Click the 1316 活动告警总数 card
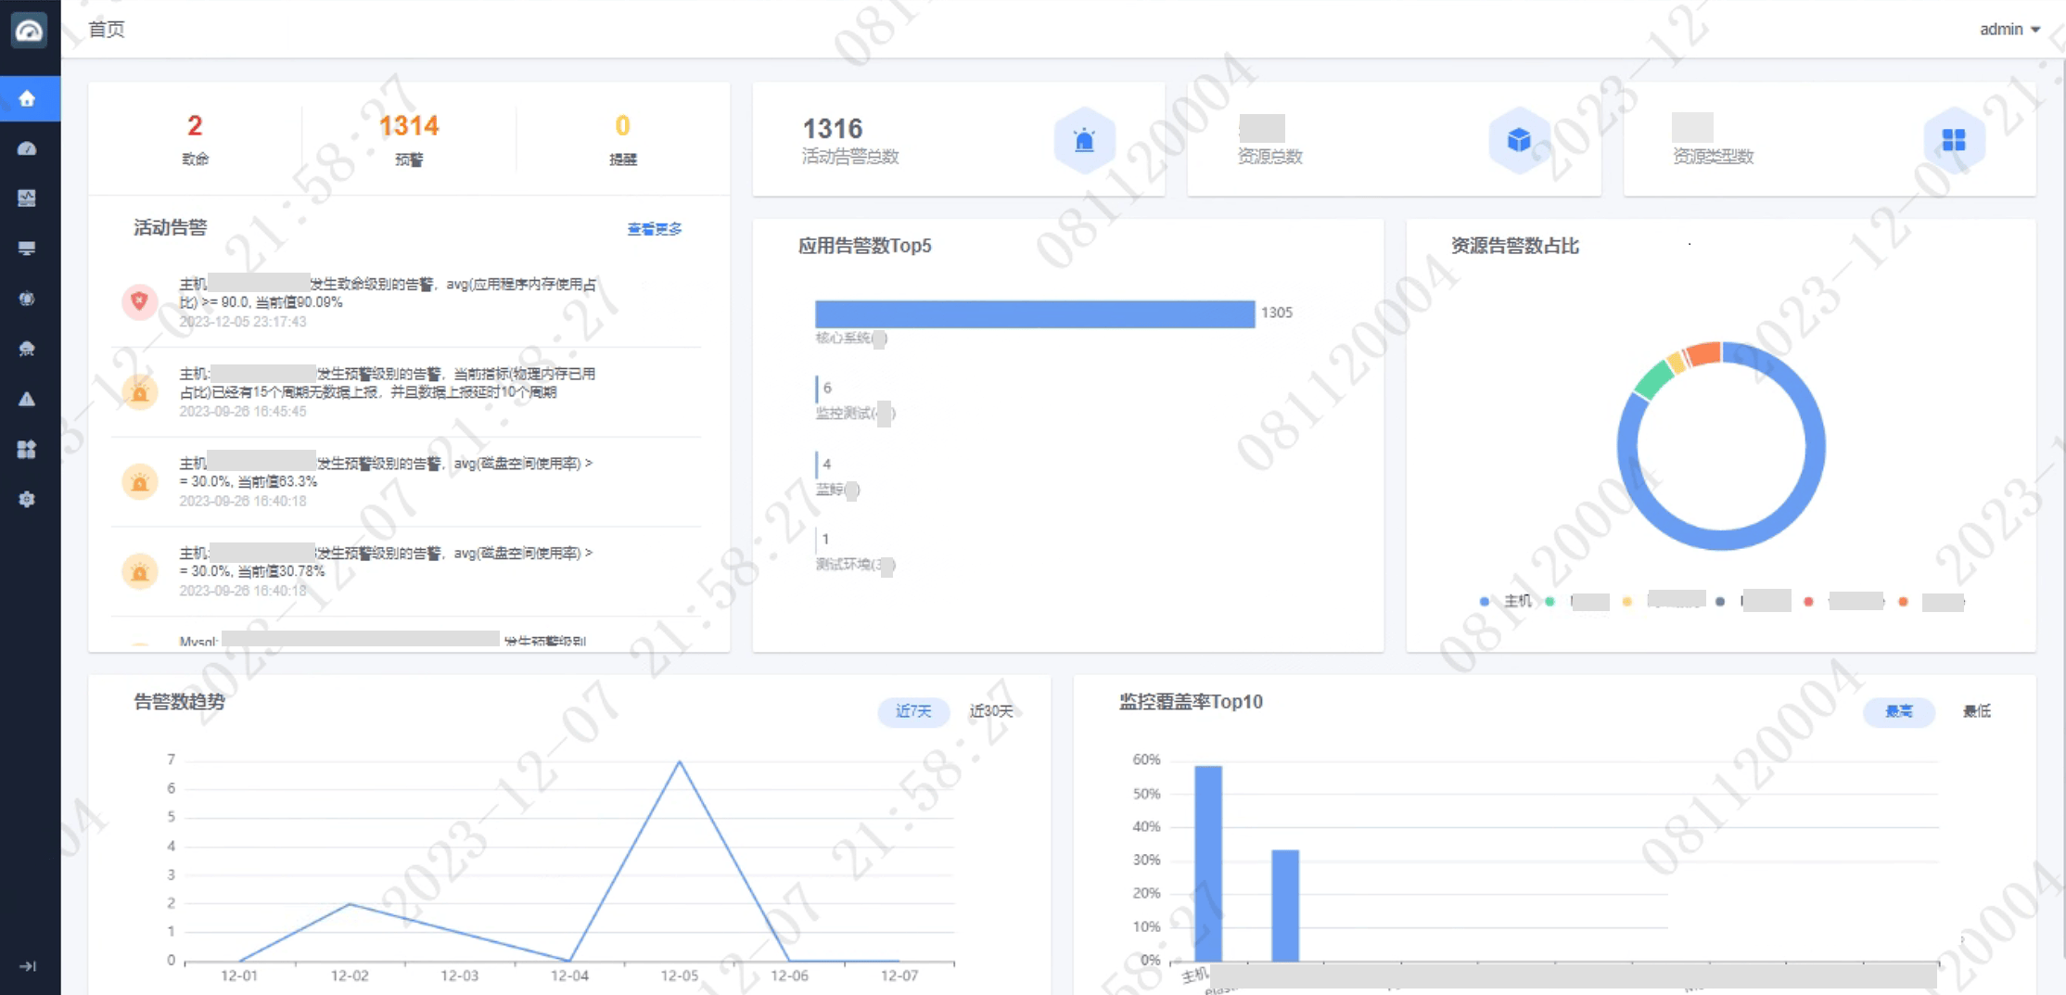This screenshot has width=2066, height=995. 958,139
